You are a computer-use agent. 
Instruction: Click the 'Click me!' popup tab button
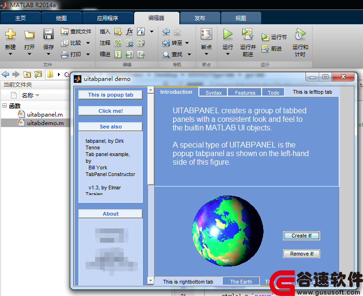111,111
